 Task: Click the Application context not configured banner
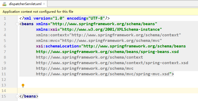[99, 11]
